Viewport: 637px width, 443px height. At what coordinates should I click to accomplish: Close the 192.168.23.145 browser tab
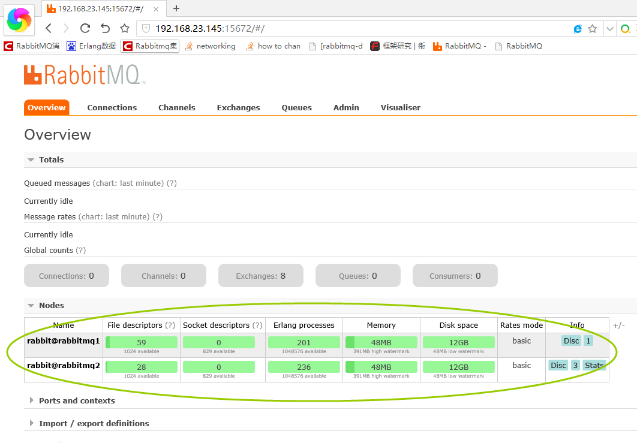(x=157, y=8)
